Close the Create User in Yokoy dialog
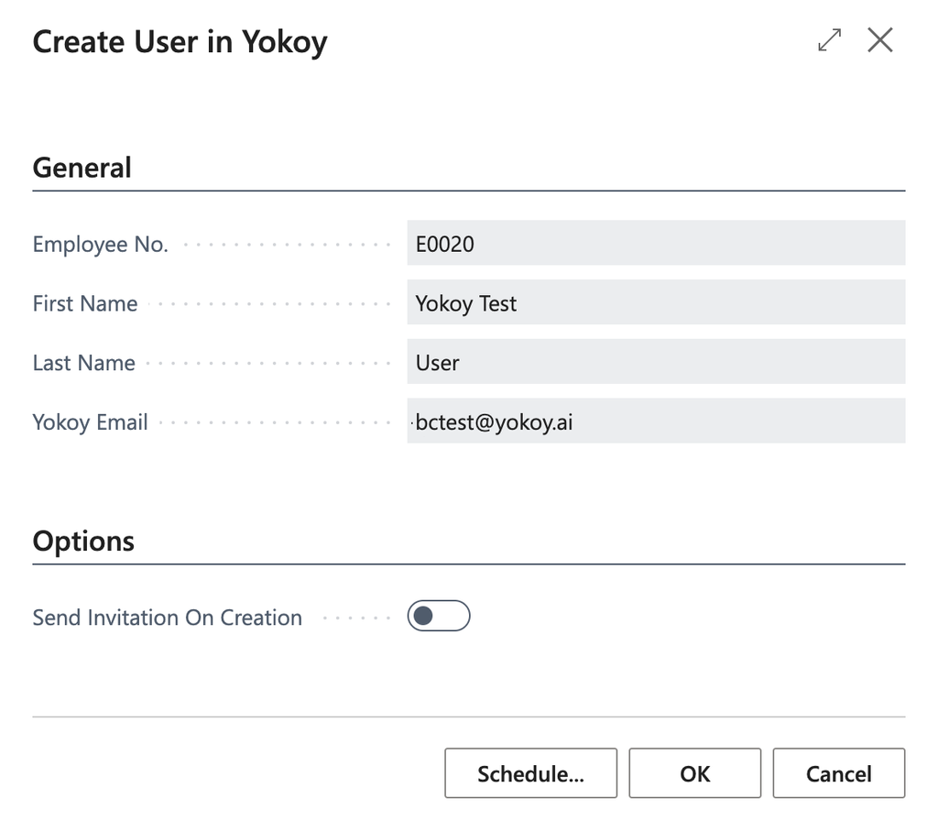938x831 pixels. [879, 40]
